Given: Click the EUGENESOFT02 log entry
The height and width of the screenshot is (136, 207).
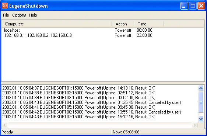Looking at the screenshot, I should click(x=79, y=93).
